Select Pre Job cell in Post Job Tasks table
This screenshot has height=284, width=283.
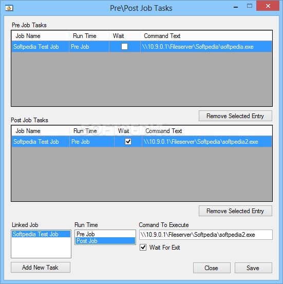(x=91, y=141)
